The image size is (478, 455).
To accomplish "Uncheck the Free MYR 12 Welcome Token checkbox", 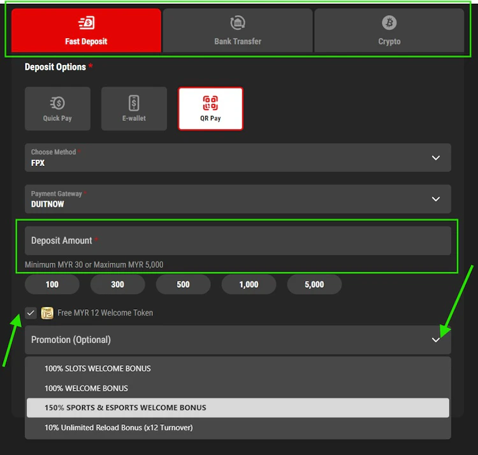I will point(31,313).
